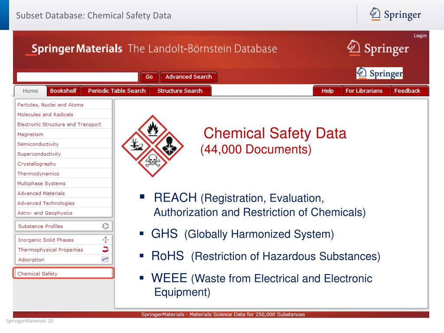444x333 pixels.
Task: Click the Substance Profiles hexagon icon
Action: pos(106,226)
